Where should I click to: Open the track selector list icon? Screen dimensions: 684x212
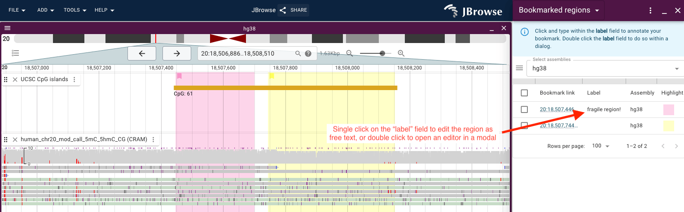coord(15,53)
